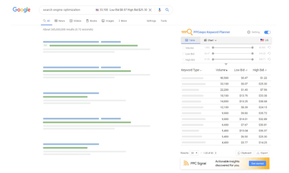Image resolution: width=289 pixels, height=173 pixels.
Task: Click the 4,400 volume cell
Action: click(x=225, y=142)
